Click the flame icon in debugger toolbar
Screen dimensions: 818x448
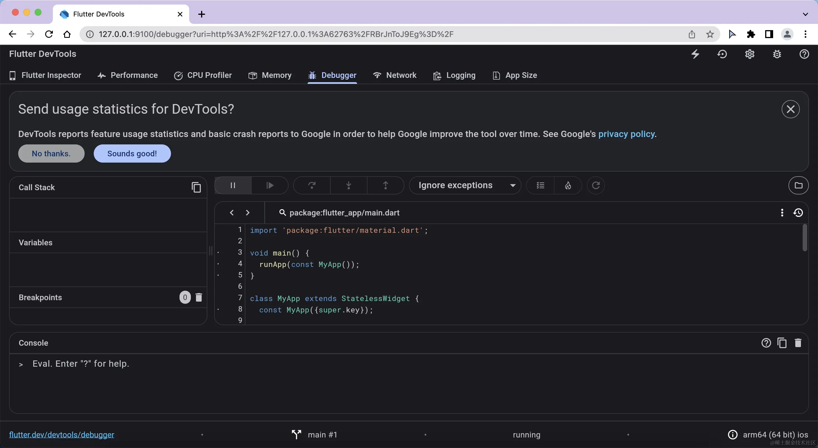tap(568, 185)
